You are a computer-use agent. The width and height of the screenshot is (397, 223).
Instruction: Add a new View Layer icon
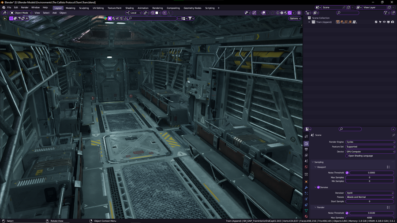(390, 7)
